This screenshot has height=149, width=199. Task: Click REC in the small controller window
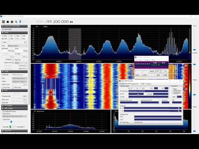[x=158, y=75]
